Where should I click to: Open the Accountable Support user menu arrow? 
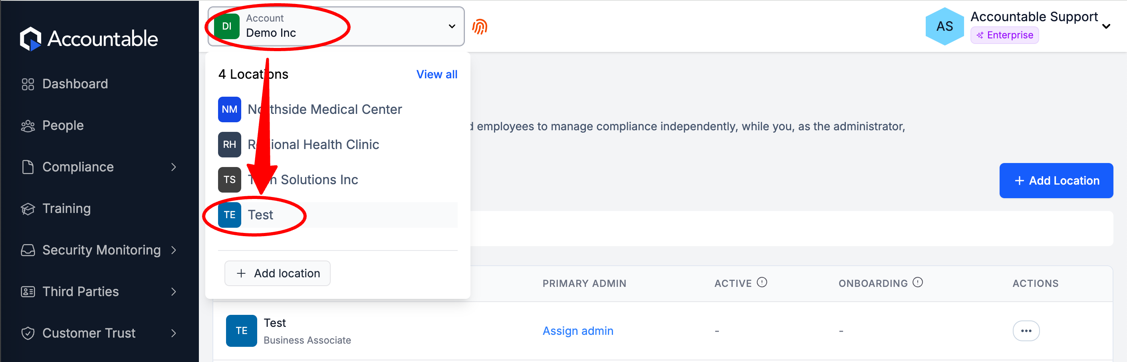point(1106,26)
